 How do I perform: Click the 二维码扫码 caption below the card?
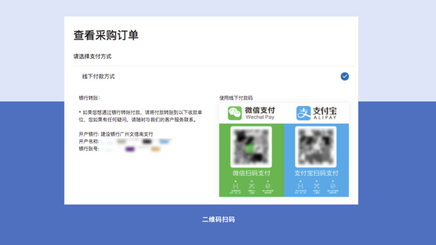[x=218, y=219]
